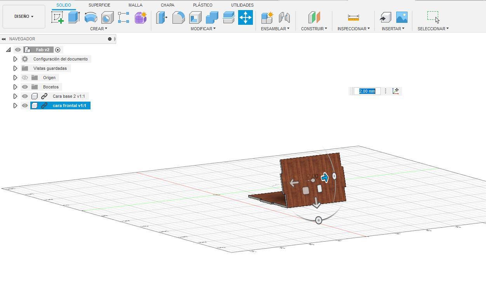The image size is (486, 299).
Task: Collapse the Fab v2 root tree node
Action: pyautogui.click(x=8, y=50)
